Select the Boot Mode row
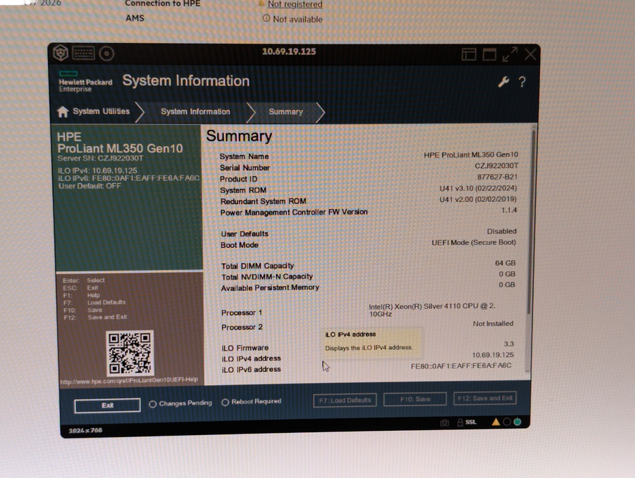635x478 pixels. point(369,244)
